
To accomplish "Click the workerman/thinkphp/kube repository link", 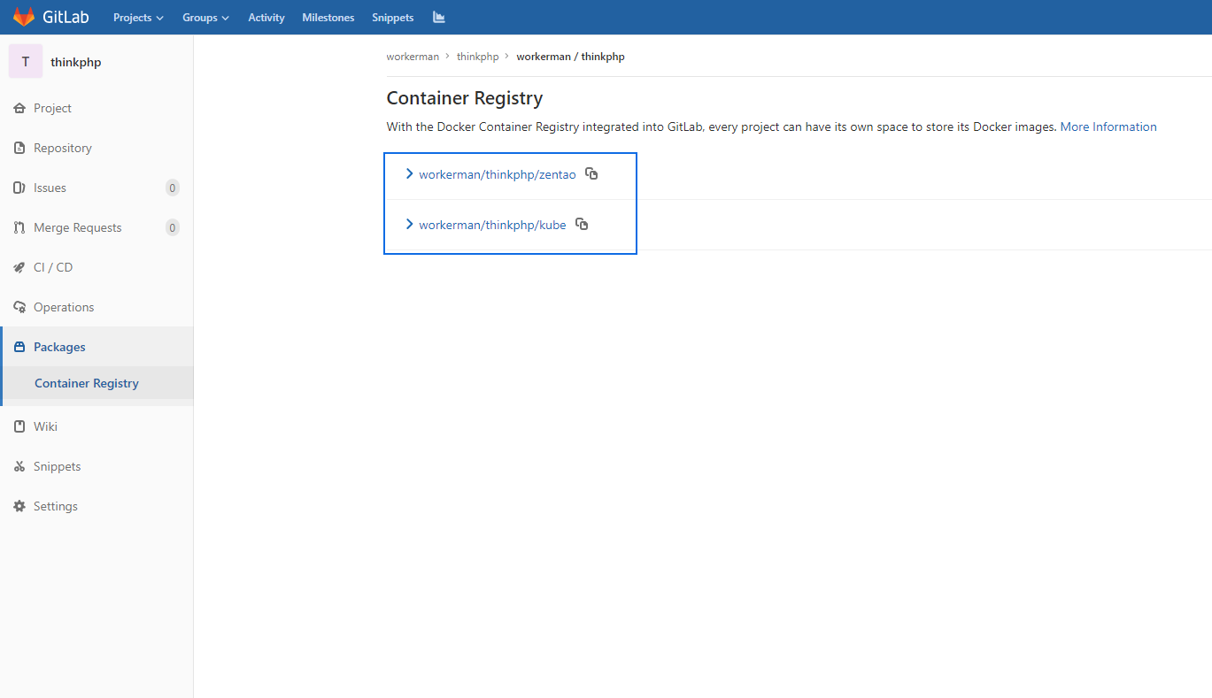I will click(x=492, y=225).
